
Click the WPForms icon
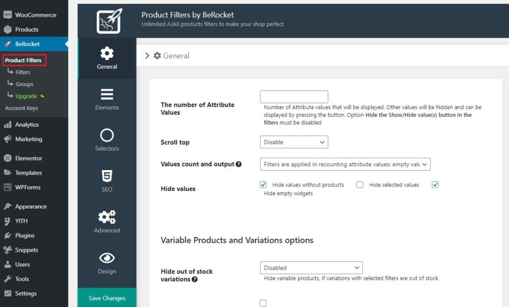[7, 187]
